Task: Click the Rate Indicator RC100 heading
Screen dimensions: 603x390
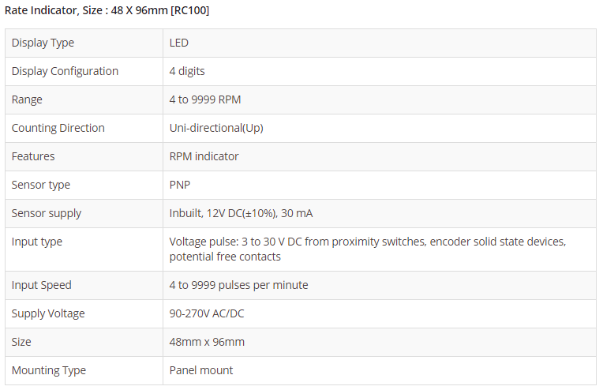Action: (107, 11)
